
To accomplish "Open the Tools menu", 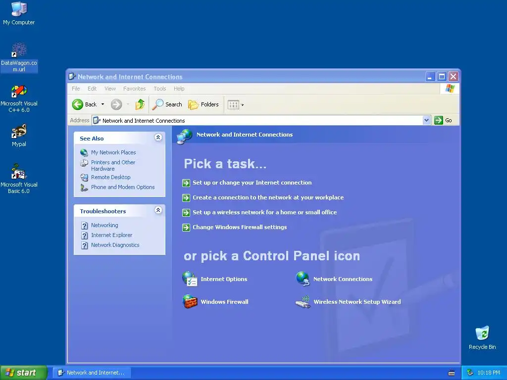I will click(x=160, y=89).
